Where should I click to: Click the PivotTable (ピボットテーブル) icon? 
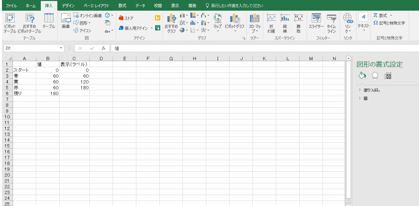point(10,23)
